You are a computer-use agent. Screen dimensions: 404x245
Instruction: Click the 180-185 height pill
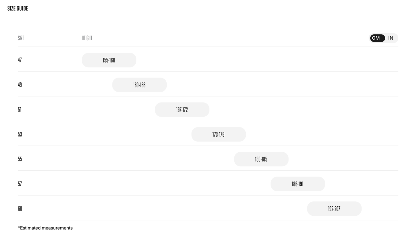pos(261,159)
